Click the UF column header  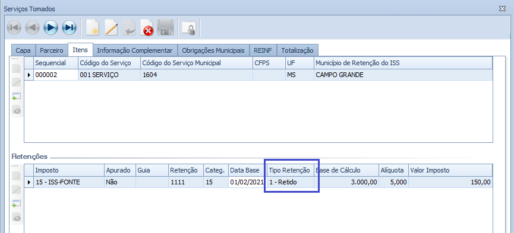[x=299, y=63]
